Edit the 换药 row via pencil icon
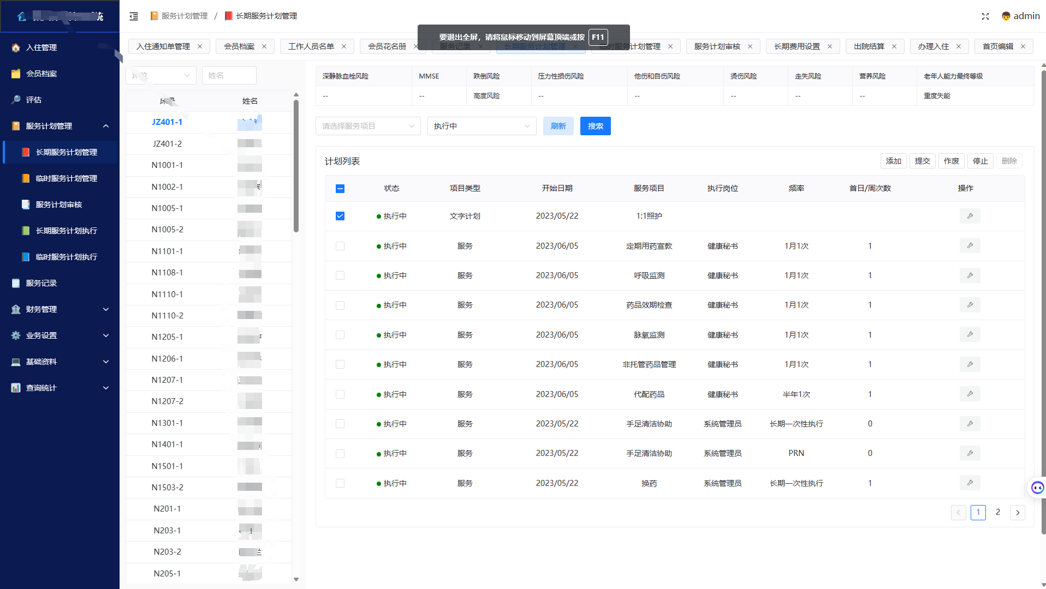 point(970,483)
